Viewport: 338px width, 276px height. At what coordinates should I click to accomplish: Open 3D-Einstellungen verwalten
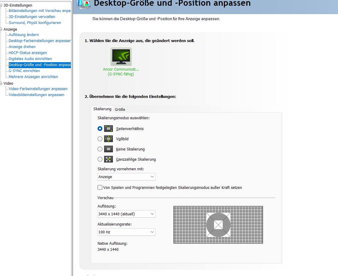click(32, 17)
